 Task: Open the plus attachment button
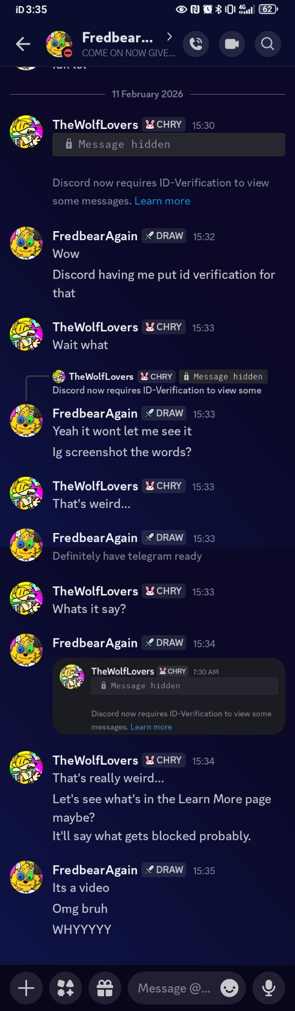point(26,987)
